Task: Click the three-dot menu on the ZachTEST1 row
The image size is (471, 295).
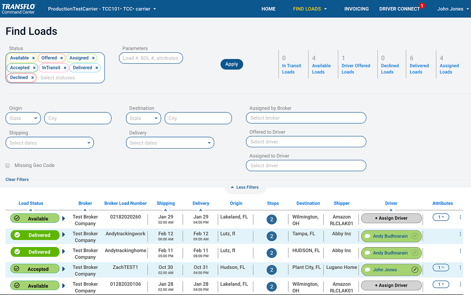Action: tap(460, 268)
